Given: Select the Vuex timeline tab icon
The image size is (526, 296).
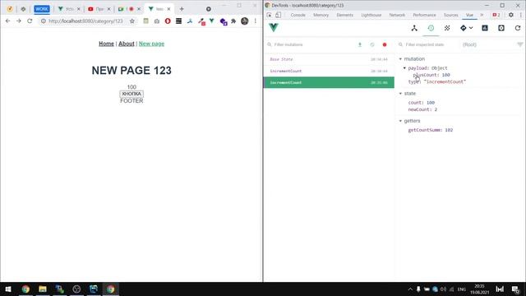Looking at the screenshot, I should pyautogui.click(x=431, y=28).
